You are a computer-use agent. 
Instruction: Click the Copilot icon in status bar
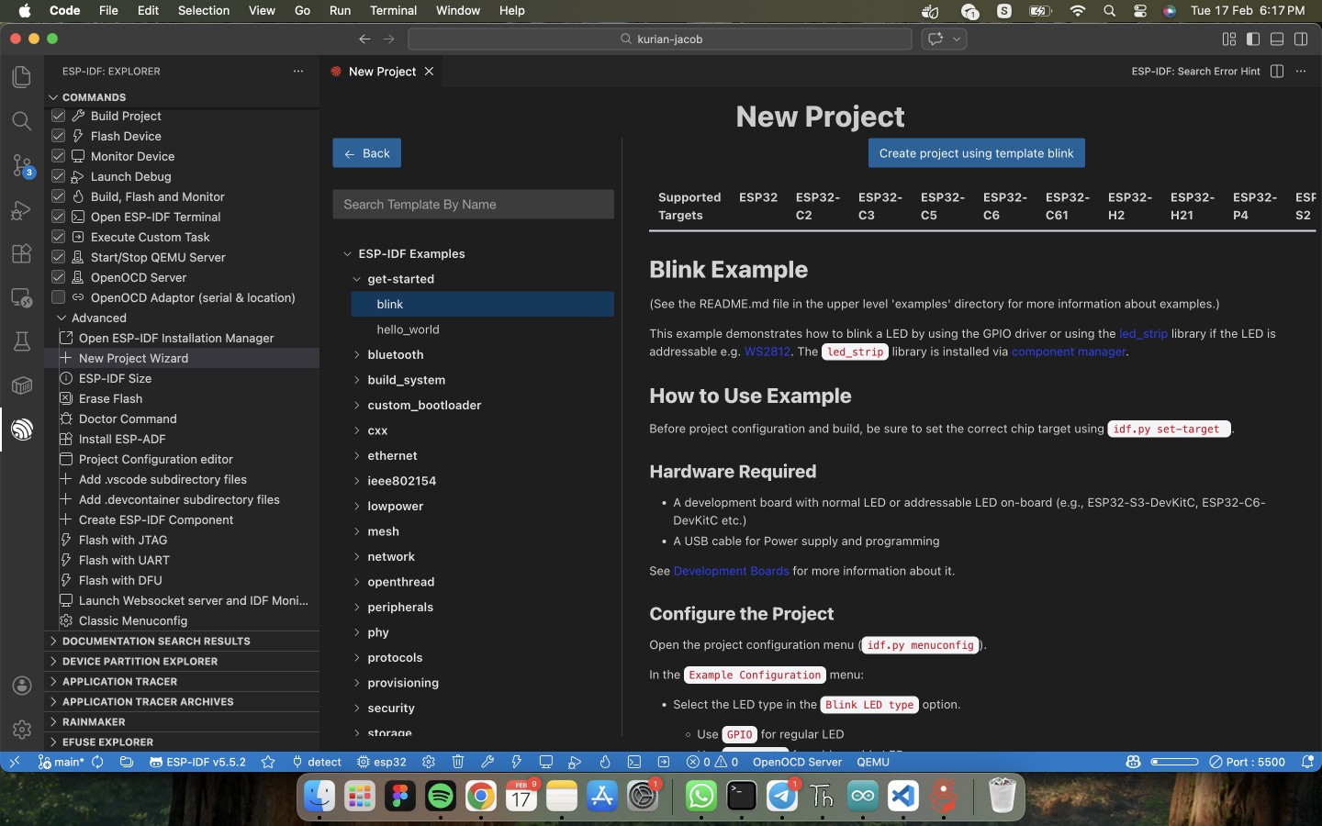1133,762
